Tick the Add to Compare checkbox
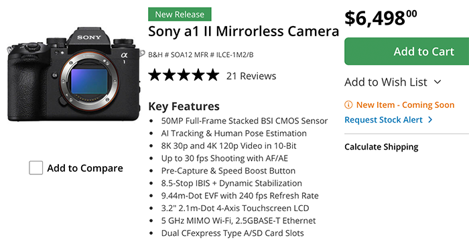Screen dimensions: 469x244 (x=36, y=168)
